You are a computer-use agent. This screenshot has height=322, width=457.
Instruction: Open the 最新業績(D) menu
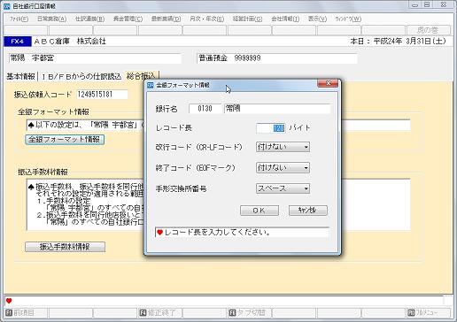166,19
